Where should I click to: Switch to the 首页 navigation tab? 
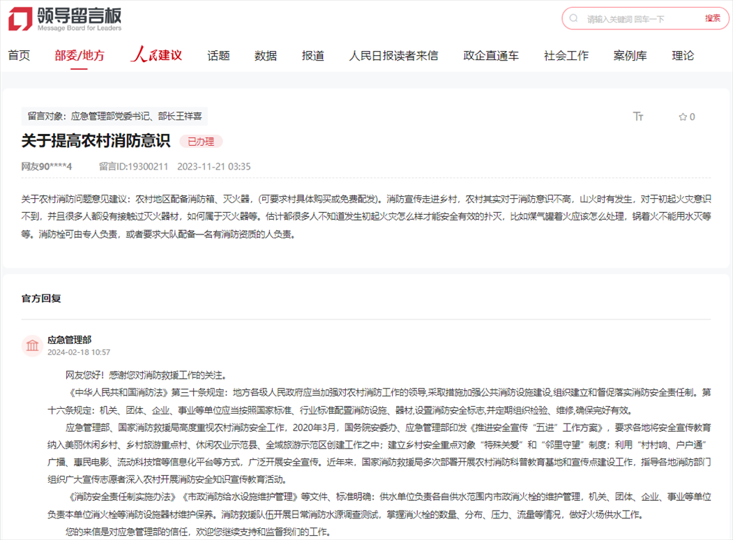point(17,55)
